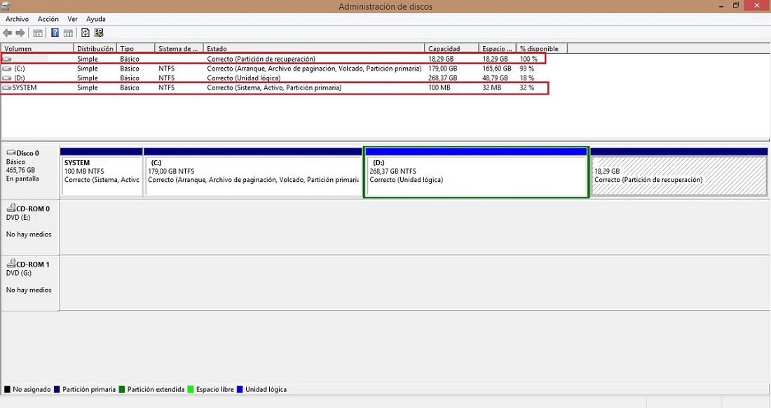Click the 100 MB capacity cell in the list
The image size is (771, 408).
pyautogui.click(x=439, y=88)
